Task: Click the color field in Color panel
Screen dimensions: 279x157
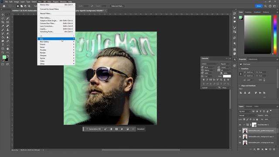Action: (x=258, y=34)
